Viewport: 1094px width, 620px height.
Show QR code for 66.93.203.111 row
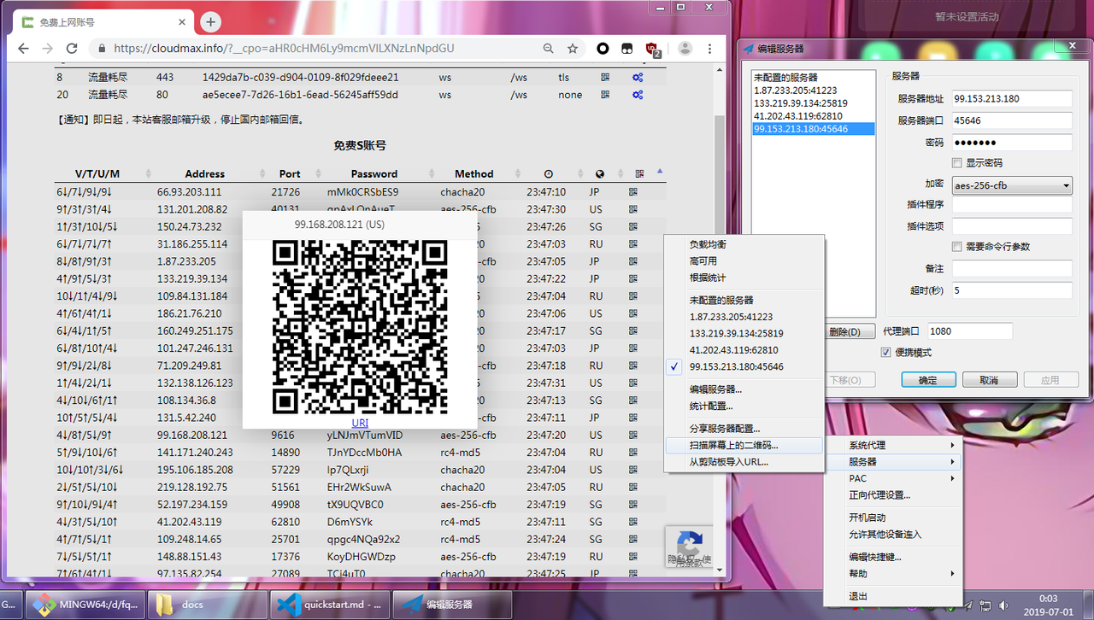click(x=633, y=192)
